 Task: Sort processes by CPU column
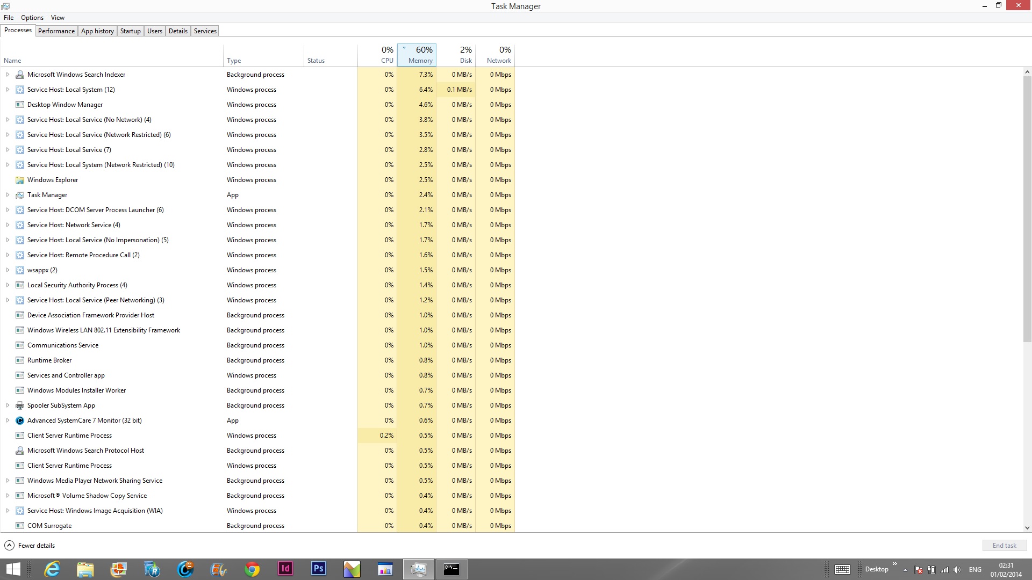pos(377,55)
